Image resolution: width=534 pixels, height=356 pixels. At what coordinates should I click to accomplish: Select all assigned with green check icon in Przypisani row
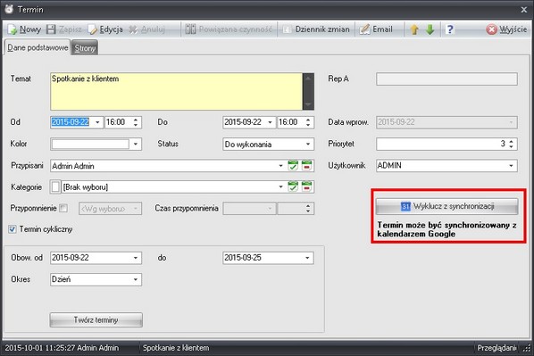[x=293, y=165]
